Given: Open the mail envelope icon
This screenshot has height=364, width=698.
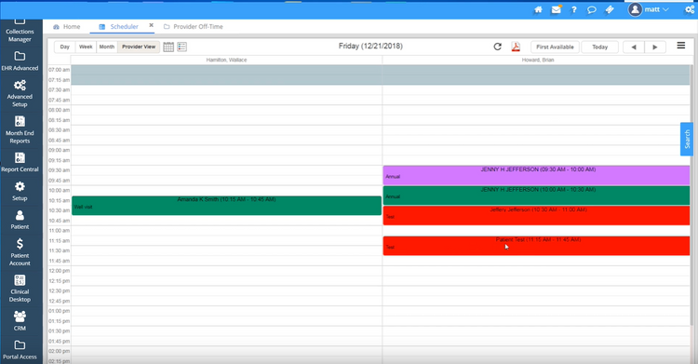Looking at the screenshot, I should (x=556, y=9).
